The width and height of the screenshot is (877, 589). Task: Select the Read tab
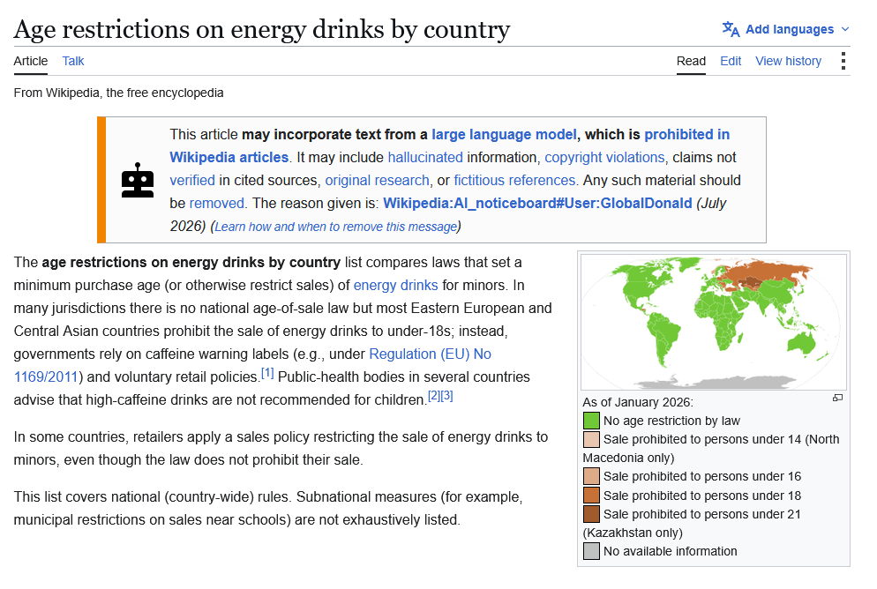tap(691, 61)
